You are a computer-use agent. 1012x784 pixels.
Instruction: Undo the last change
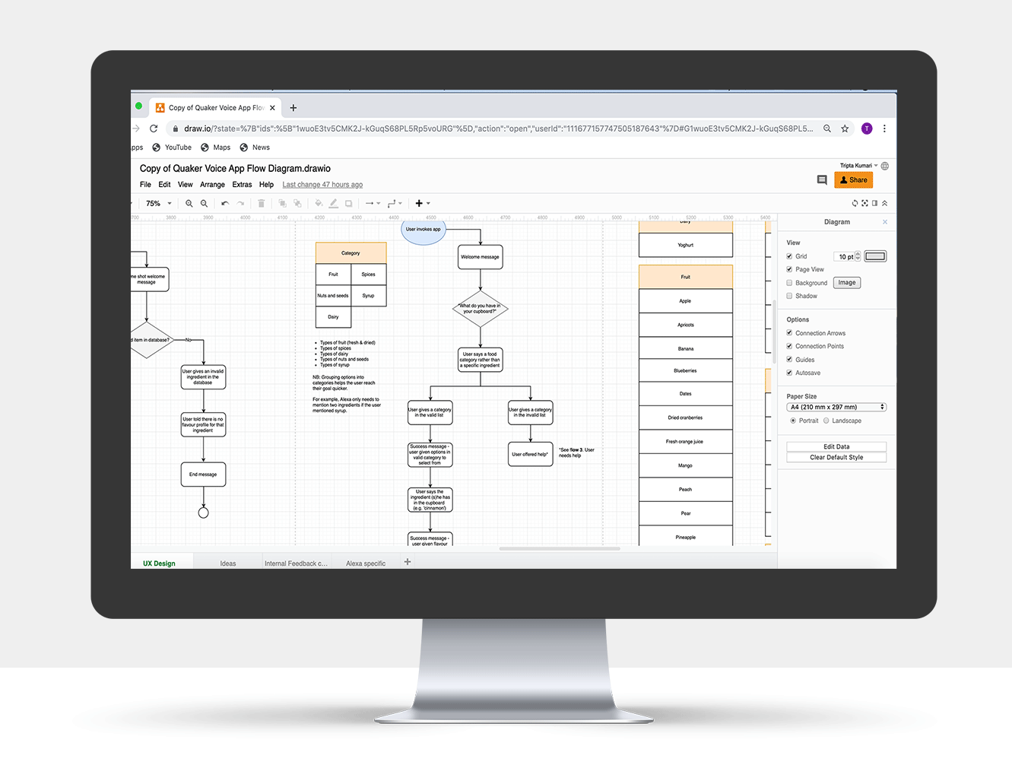[x=225, y=204]
